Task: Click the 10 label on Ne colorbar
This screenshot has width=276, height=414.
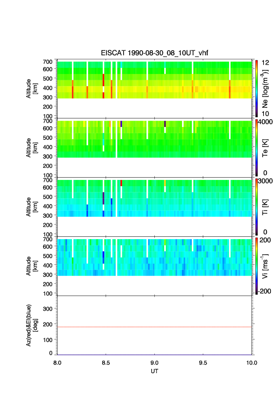Action: pos(265,114)
